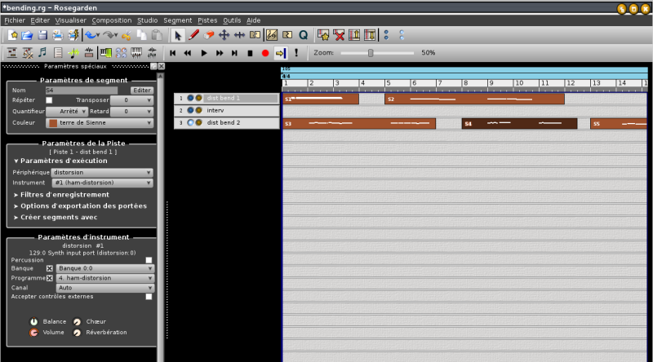Open the Composition menu
This screenshot has width=653, height=362.
pos(112,20)
